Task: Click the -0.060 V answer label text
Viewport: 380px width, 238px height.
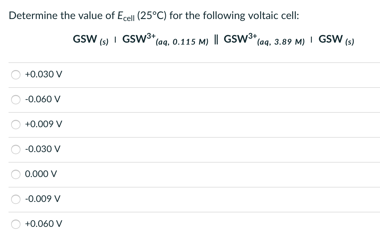Action: coord(42,99)
